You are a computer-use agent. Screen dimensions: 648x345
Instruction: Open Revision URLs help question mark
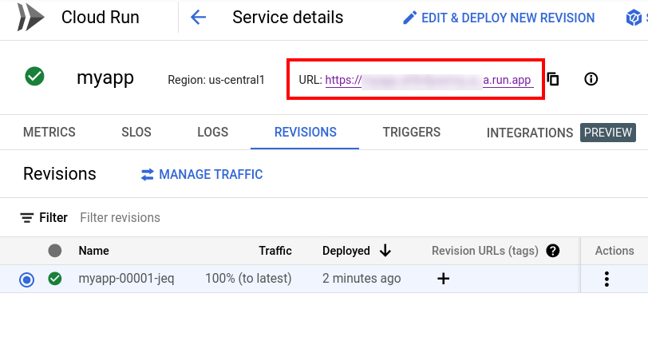[x=552, y=251]
